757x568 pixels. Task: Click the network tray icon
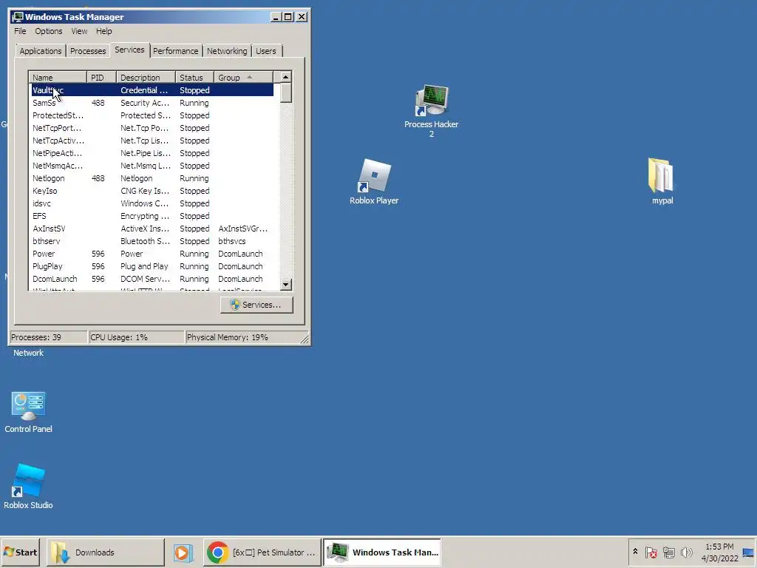668,552
